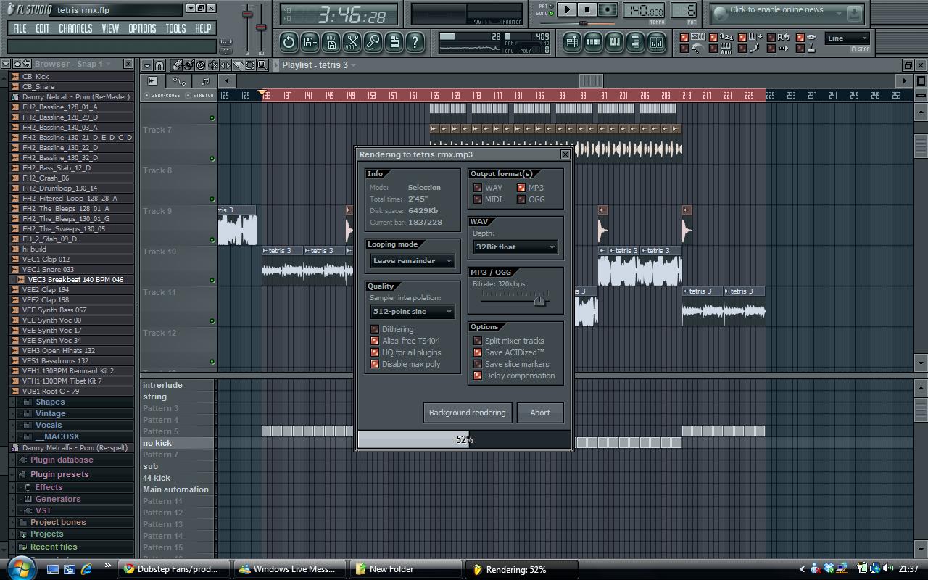Open the CHANNELS menu
The height and width of the screenshot is (580, 928).
click(75, 28)
